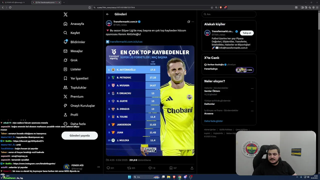Click the share icon on the post
The width and height of the screenshot is (320, 180).
pos(192,168)
